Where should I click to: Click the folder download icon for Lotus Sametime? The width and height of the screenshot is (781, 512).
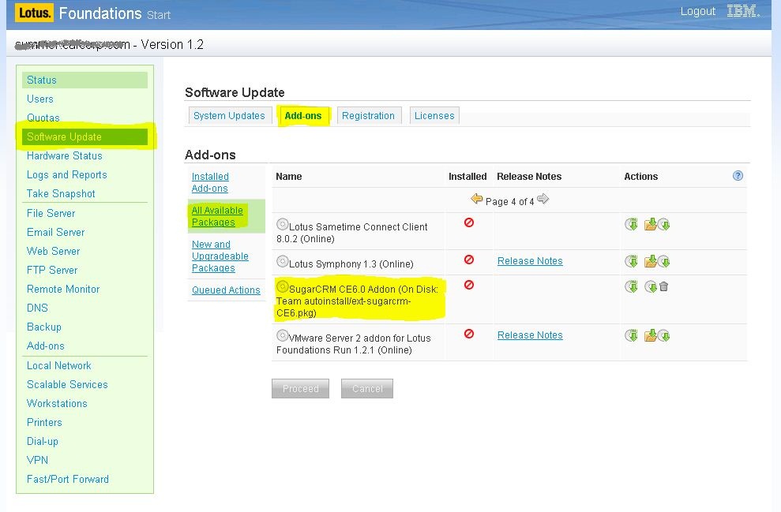tap(650, 224)
